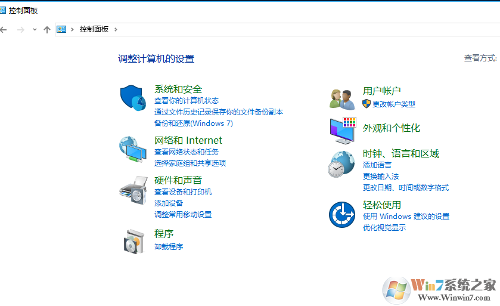
Task: Open 查看设备和打印机 link
Action: click(183, 191)
